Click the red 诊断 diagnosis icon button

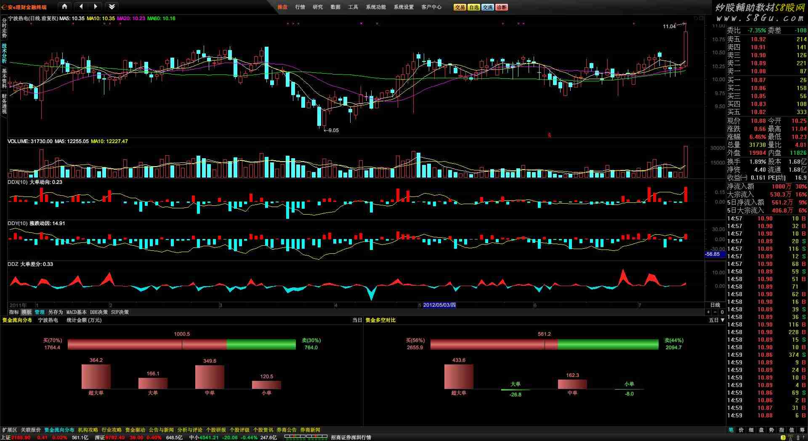tap(502, 7)
